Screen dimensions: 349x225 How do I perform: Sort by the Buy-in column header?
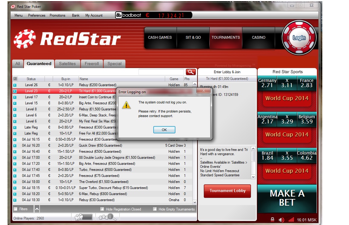point(66,79)
